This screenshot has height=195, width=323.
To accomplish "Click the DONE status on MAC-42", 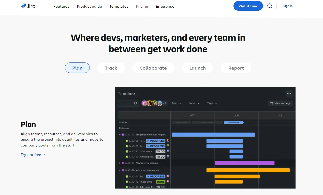I will (161, 182).
